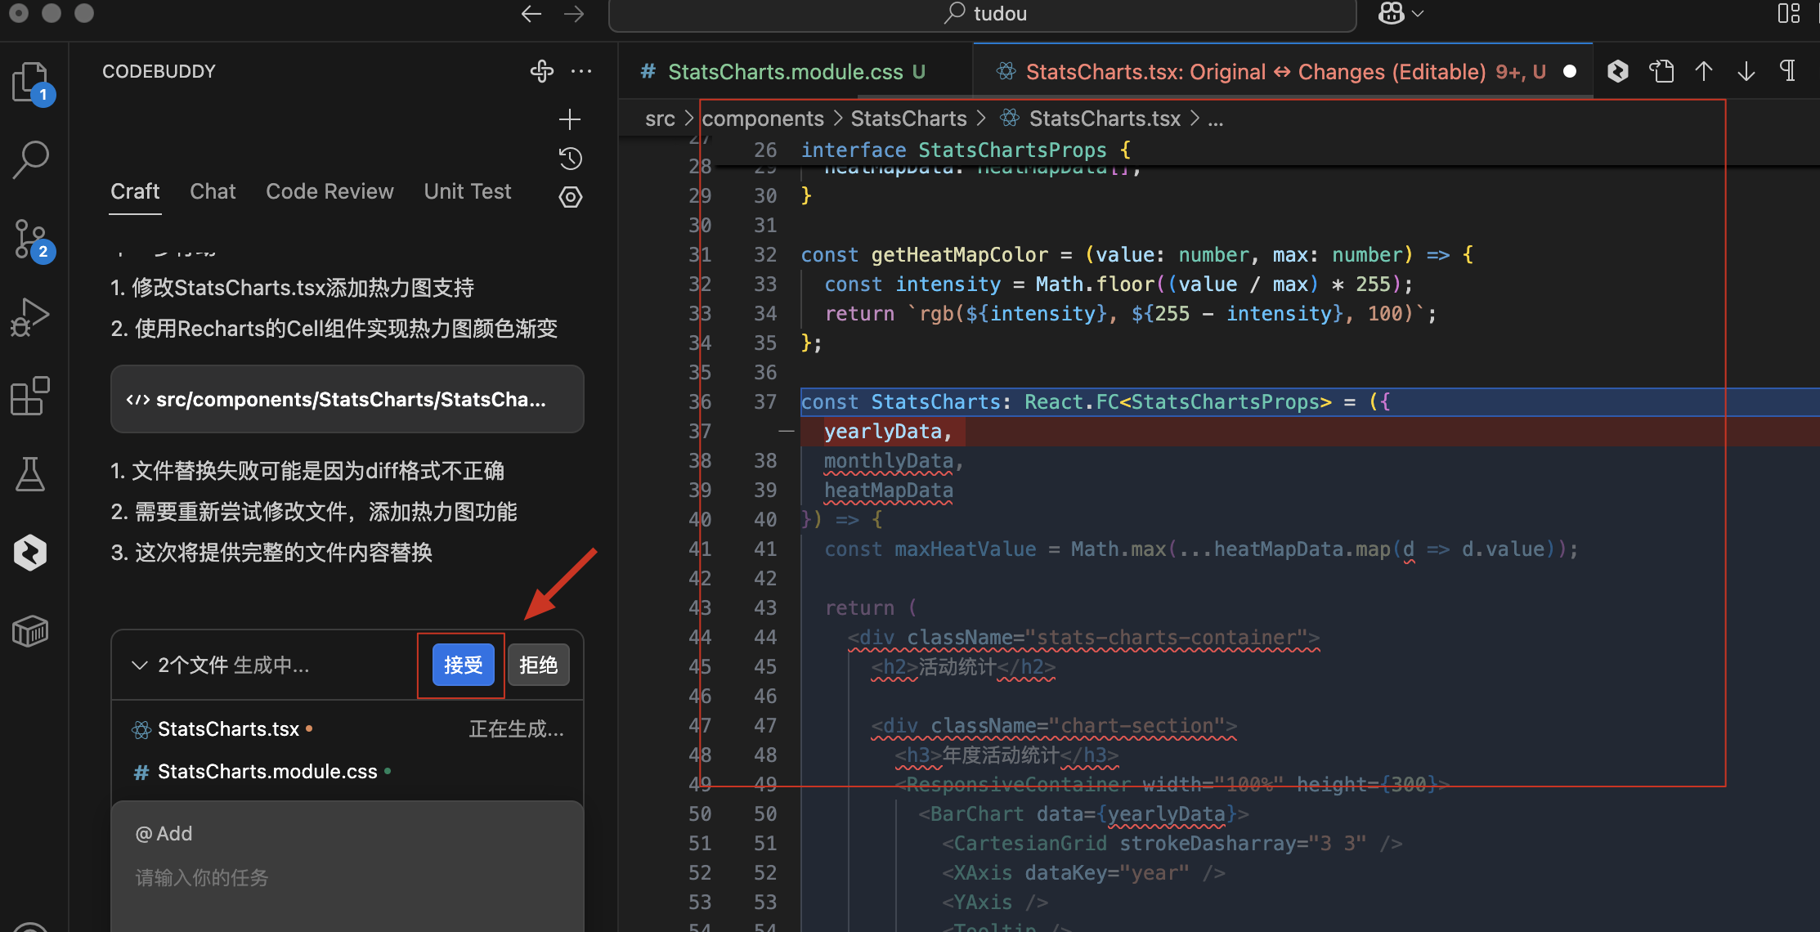Jump to previous change in diff
1820x932 pixels.
(1704, 71)
